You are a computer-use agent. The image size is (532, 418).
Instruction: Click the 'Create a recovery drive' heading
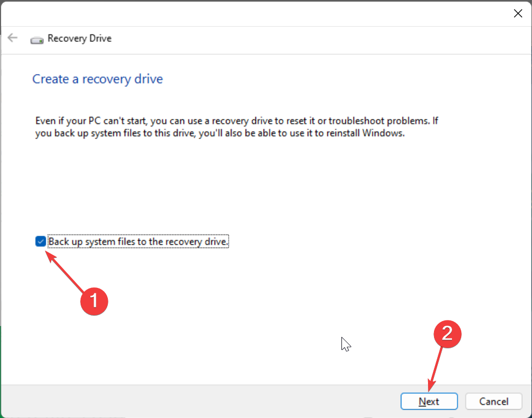pos(97,79)
